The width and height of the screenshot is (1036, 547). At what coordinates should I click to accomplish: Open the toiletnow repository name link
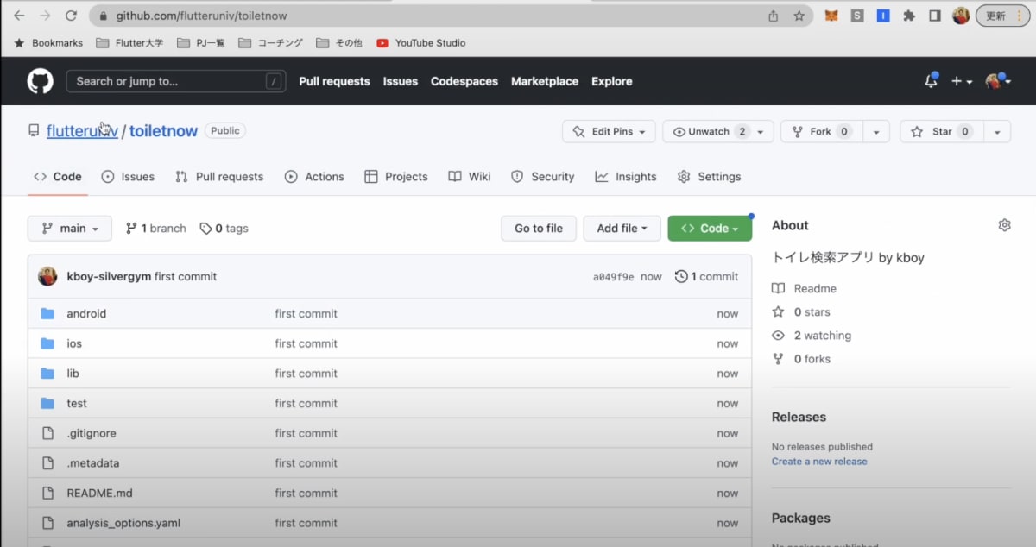(x=163, y=131)
